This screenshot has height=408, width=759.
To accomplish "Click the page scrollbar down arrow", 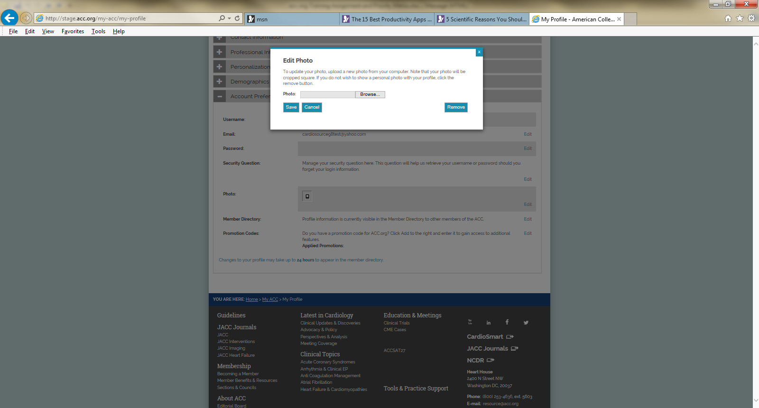I will coord(756,401).
